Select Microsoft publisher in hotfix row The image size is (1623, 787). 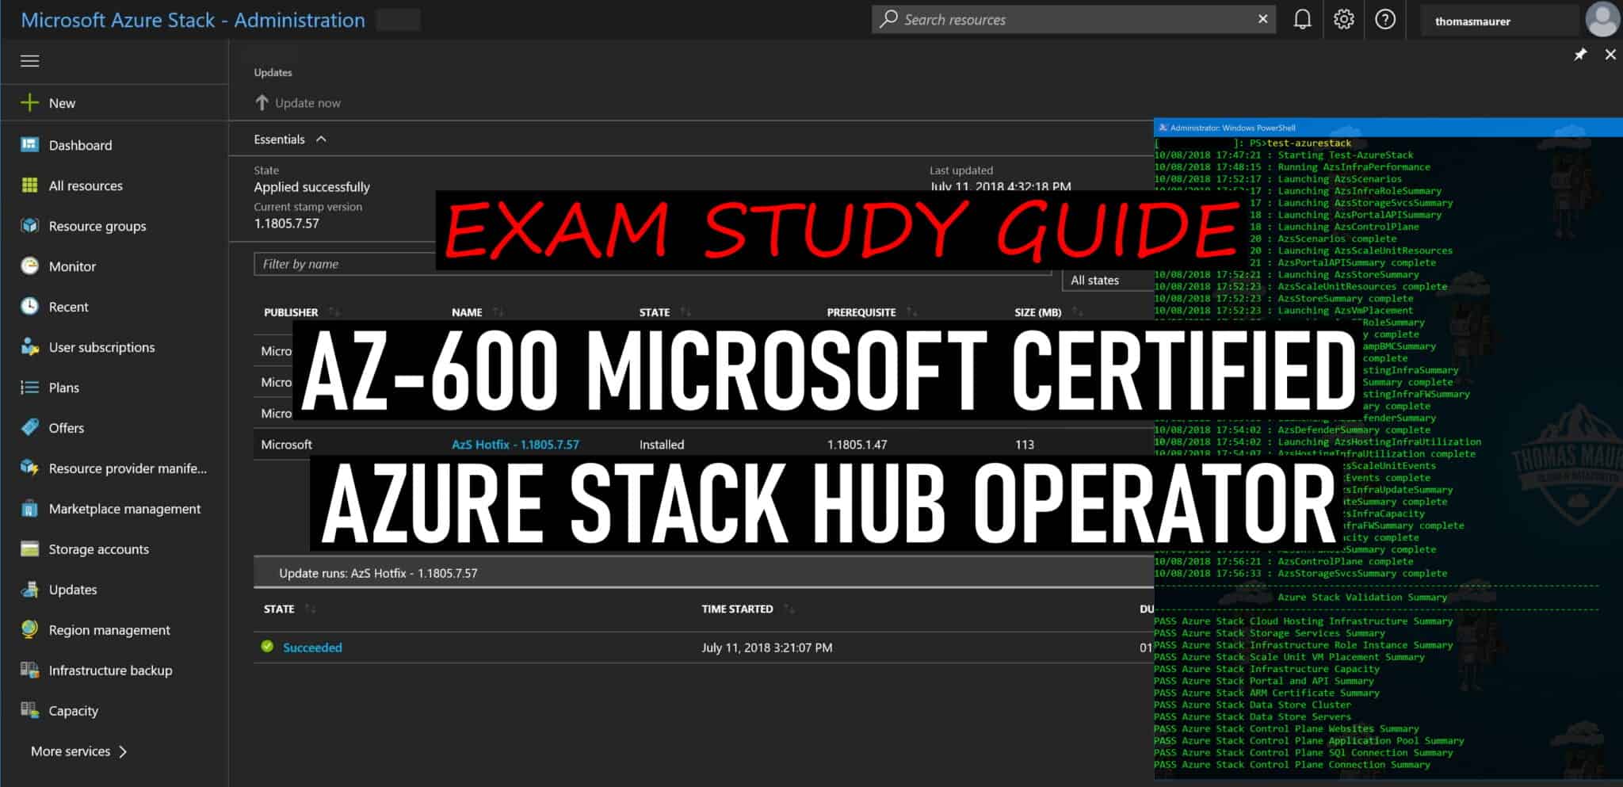coord(286,445)
